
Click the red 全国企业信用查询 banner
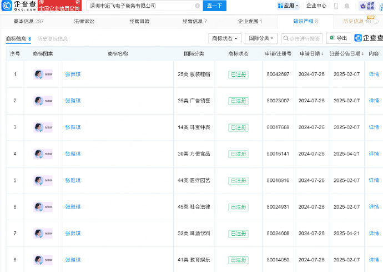[59, 6]
